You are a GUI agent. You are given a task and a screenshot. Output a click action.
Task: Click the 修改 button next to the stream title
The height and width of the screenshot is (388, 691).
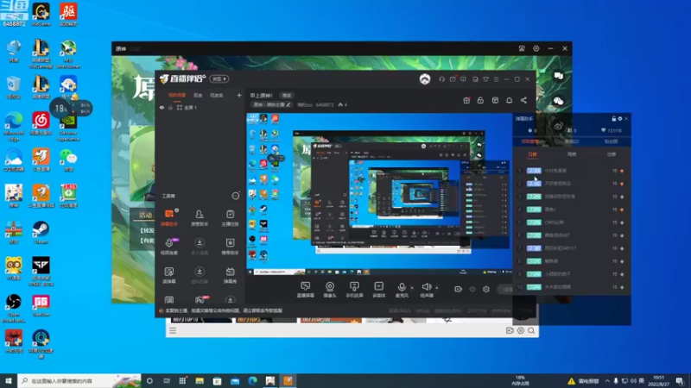[287, 96]
